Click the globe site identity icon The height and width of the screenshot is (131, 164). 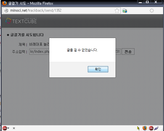pos(6,11)
